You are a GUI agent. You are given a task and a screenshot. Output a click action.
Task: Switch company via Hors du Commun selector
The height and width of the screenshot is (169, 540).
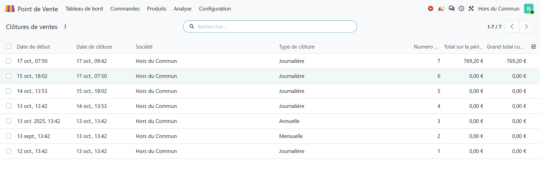[499, 9]
